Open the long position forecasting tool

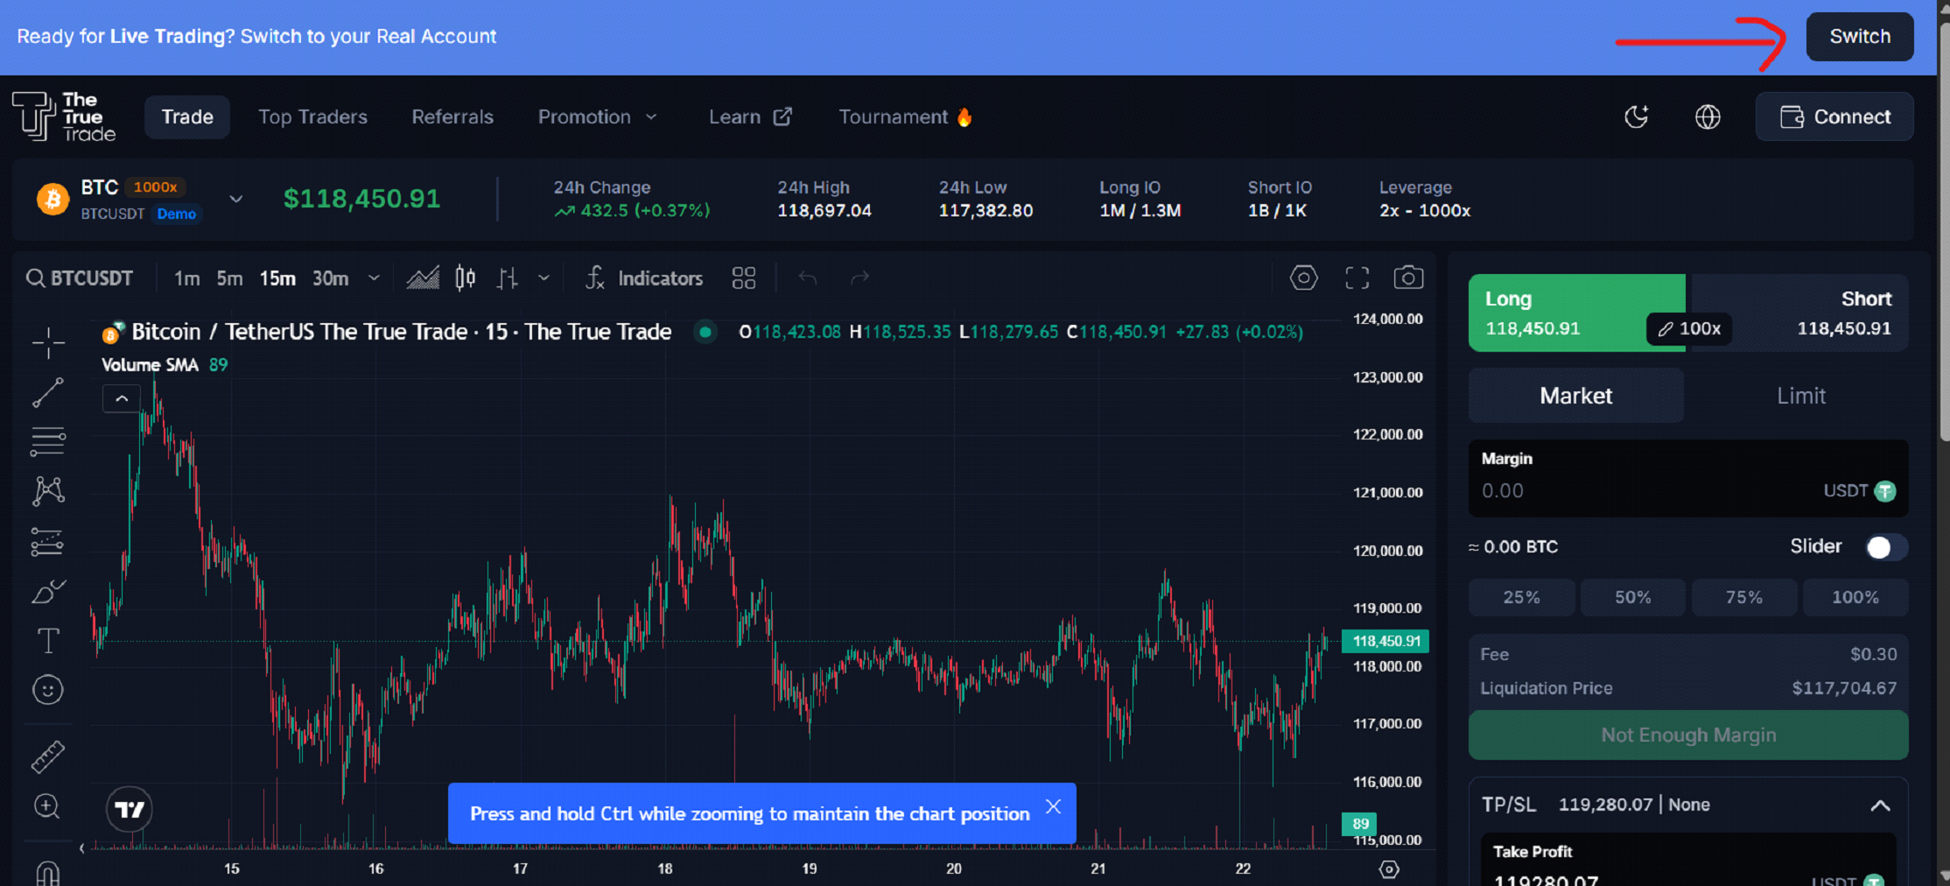tap(48, 542)
